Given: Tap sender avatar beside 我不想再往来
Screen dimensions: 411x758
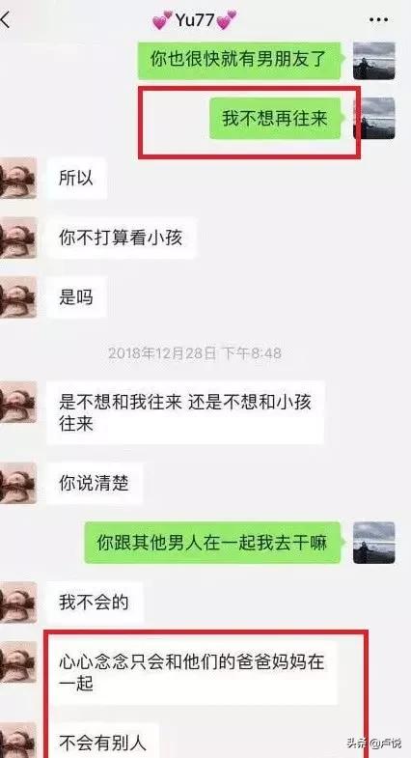Looking at the screenshot, I should tap(374, 118).
